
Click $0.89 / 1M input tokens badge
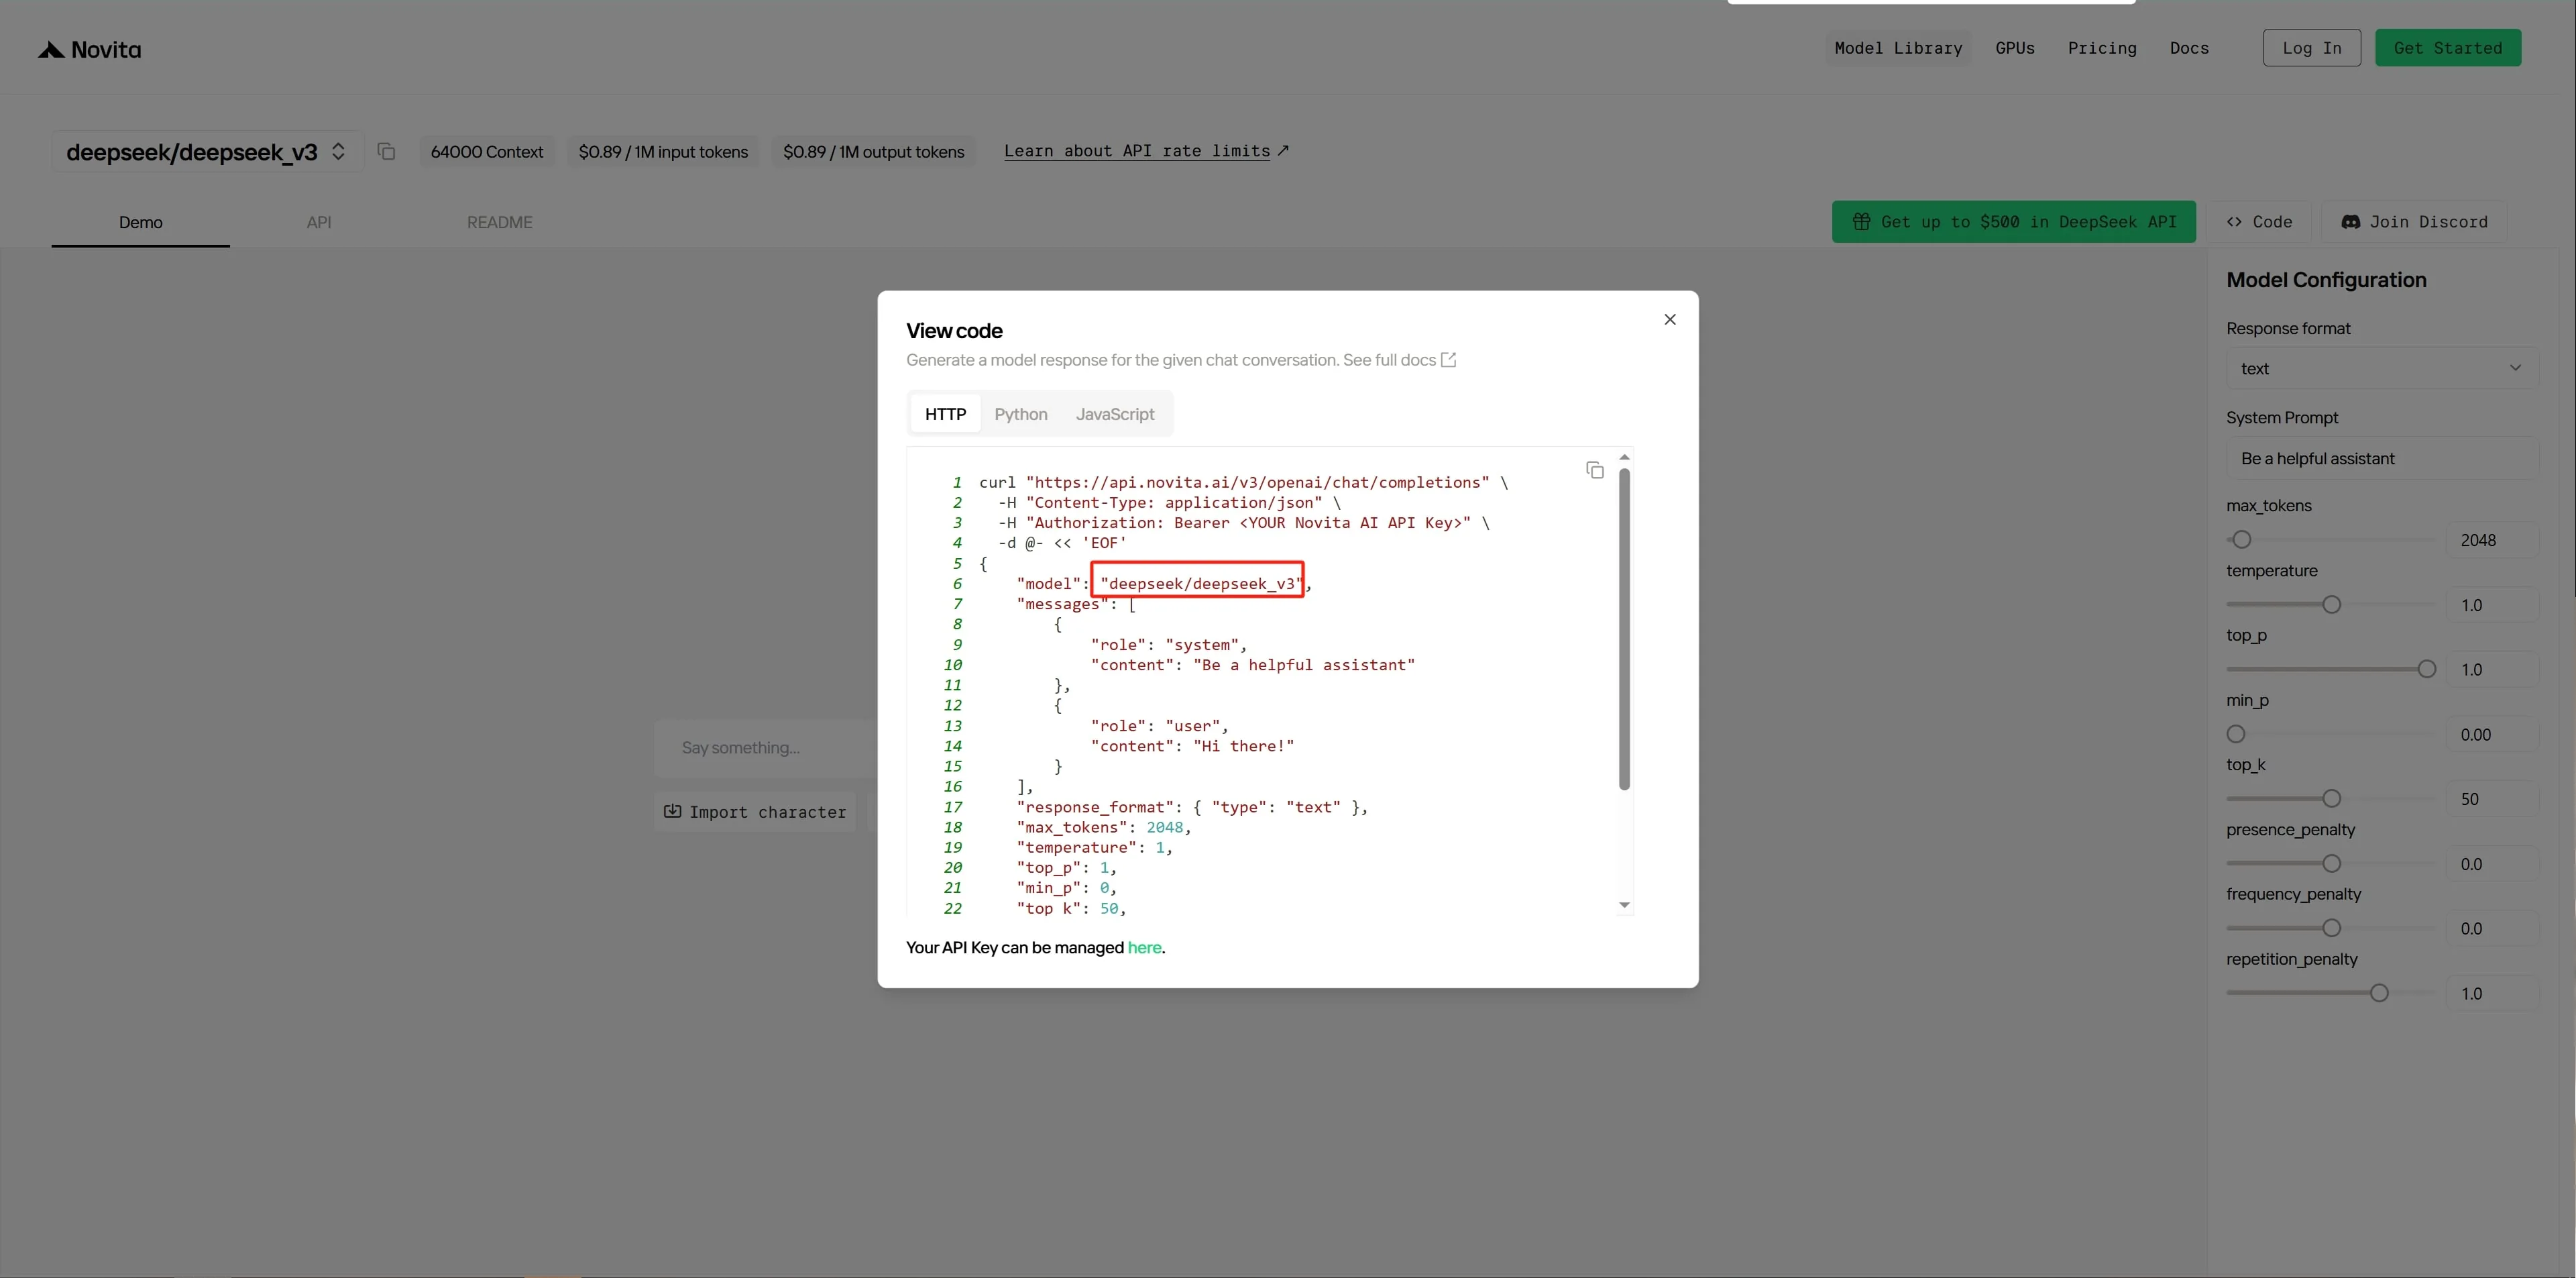tap(663, 151)
